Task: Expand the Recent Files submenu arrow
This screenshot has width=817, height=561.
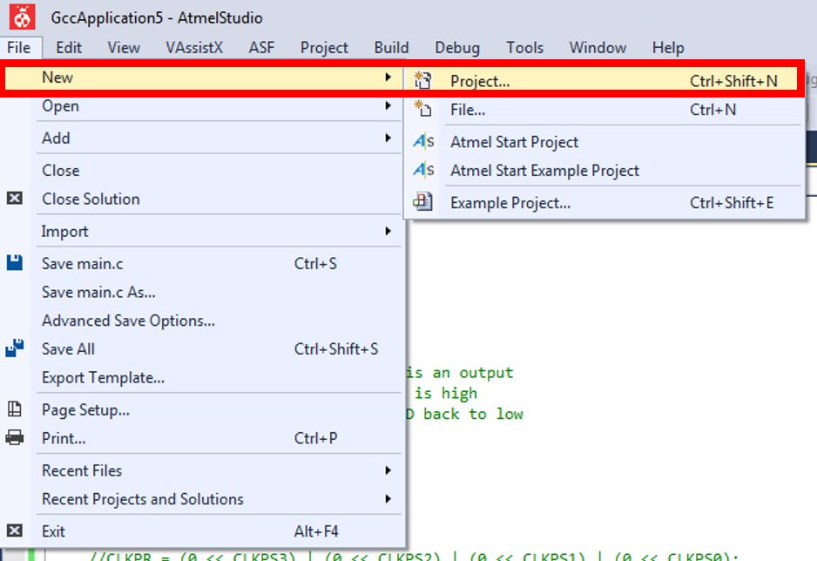Action: [x=388, y=470]
